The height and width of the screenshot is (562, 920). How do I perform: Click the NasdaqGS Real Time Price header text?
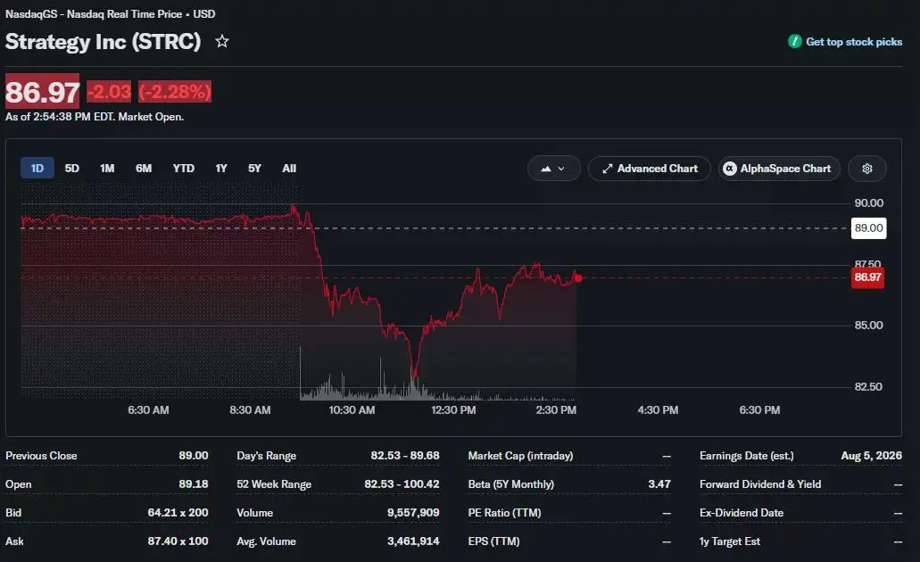(111, 14)
